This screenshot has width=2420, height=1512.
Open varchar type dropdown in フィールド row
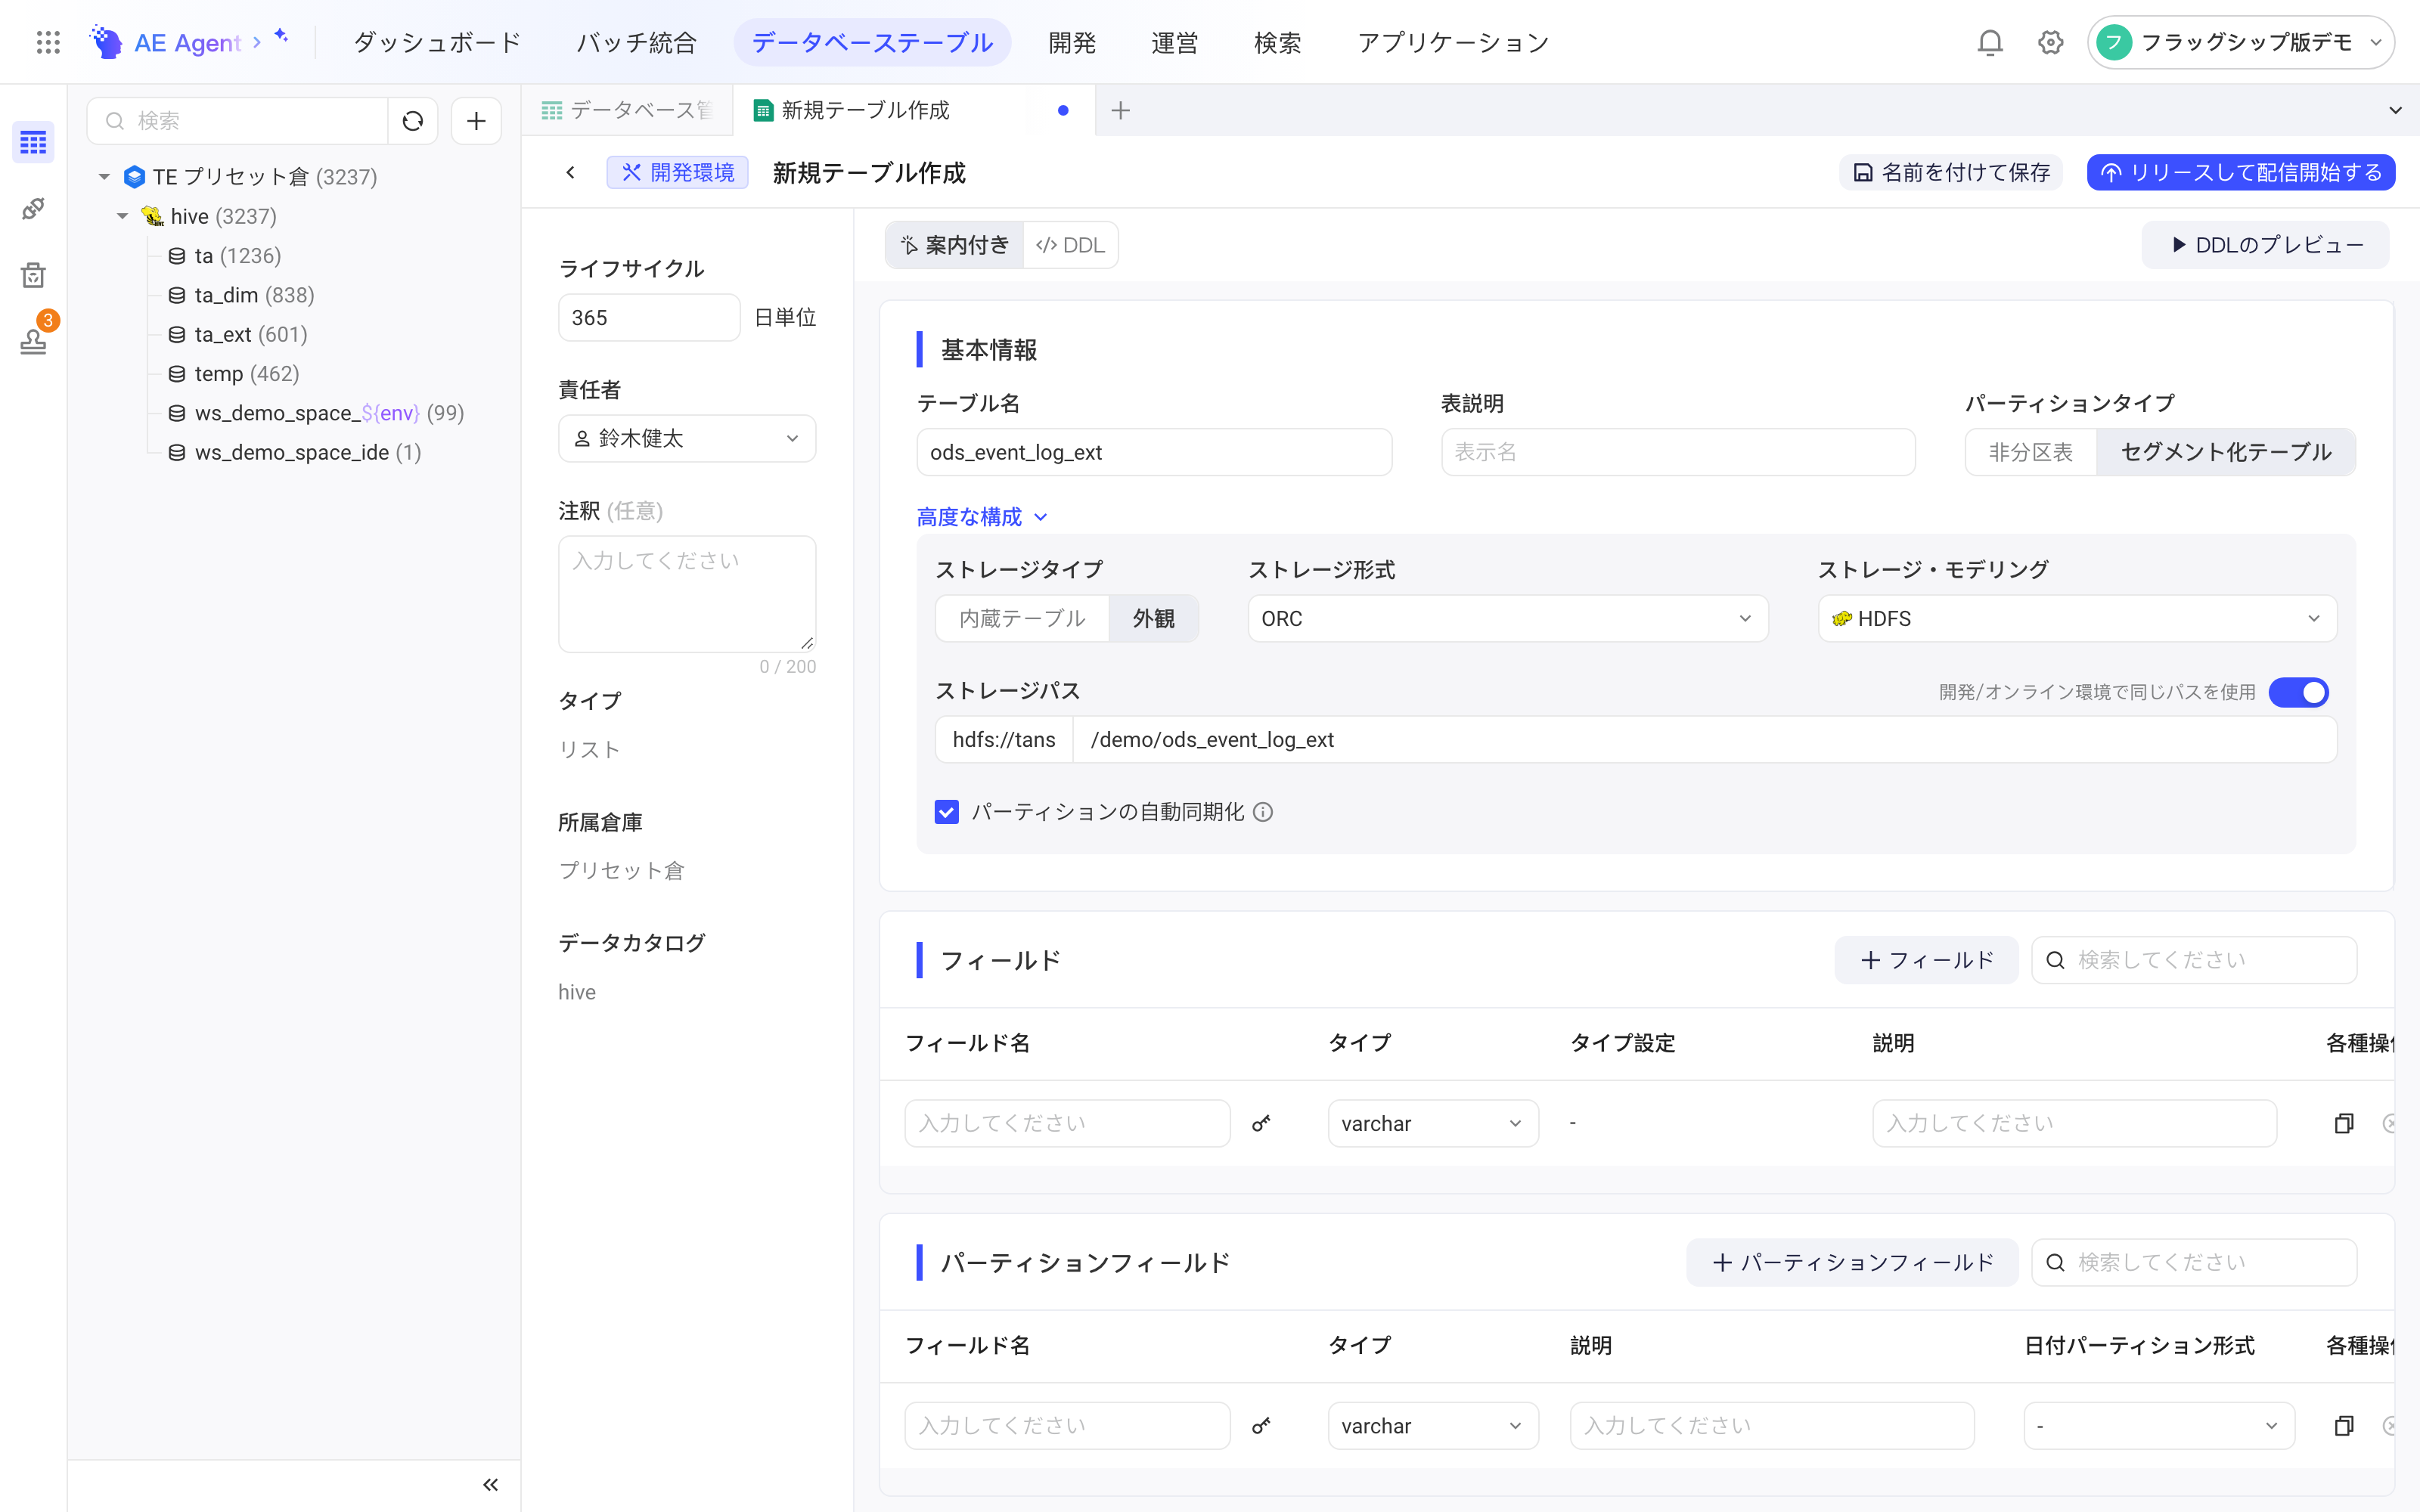(1433, 1123)
